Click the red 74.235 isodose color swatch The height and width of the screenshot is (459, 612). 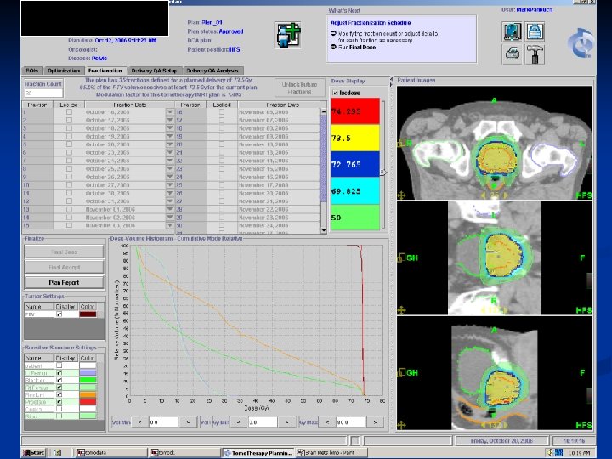pyautogui.click(x=354, y=111)
